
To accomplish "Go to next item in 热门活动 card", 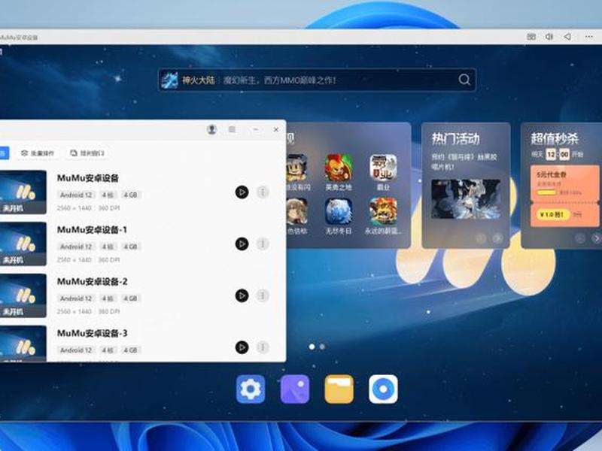I will 497,238.
